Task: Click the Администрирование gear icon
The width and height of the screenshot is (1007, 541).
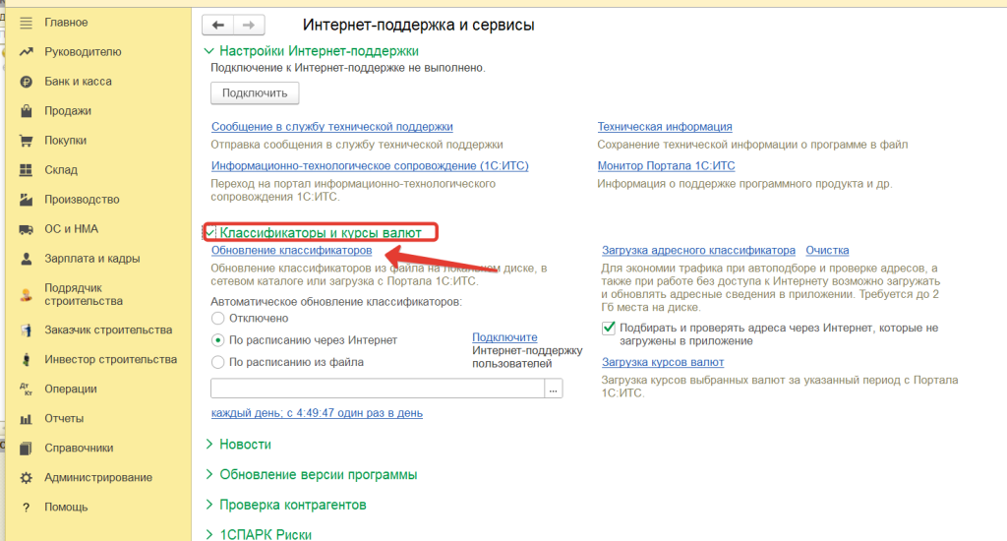Action: coord(27,478)
